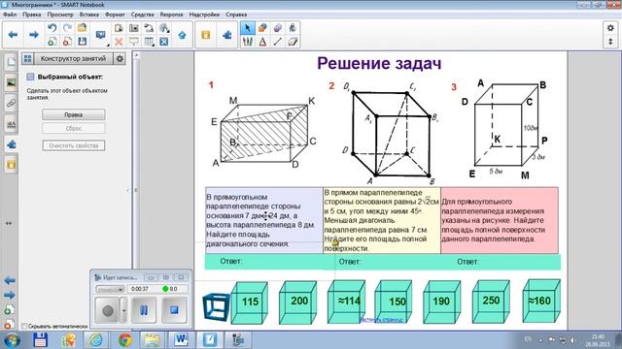The height and width of the screenshot is (349, 622).
Task: Open the screen capture camera tool
Action: coord(134,28)
